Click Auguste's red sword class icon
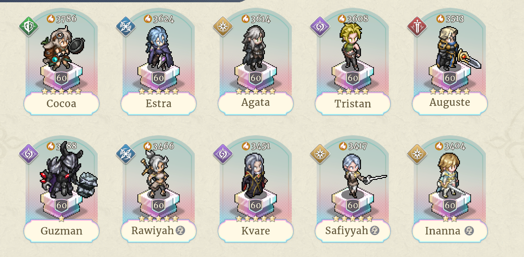 click(417, 26)
